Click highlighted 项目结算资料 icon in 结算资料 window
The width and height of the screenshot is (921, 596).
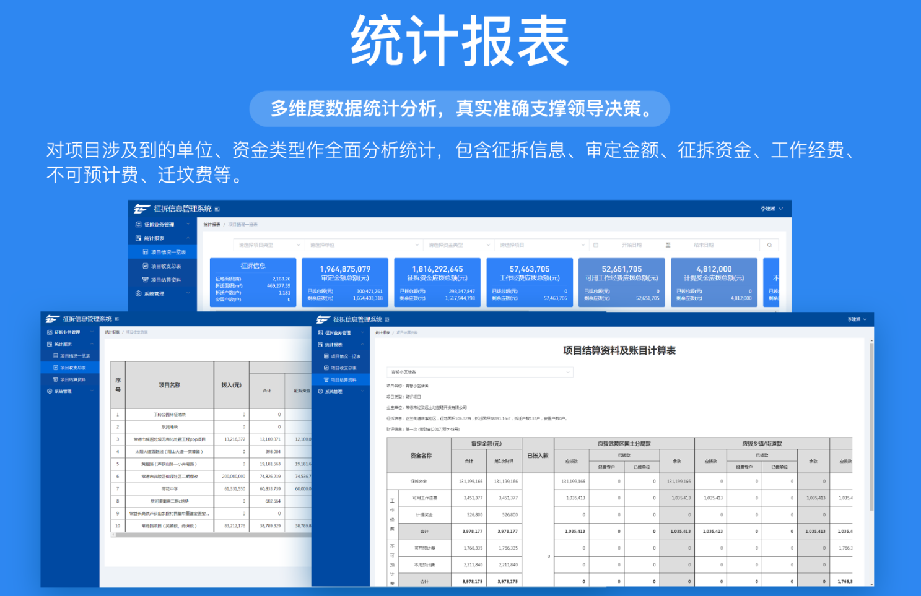coord(326,379)
